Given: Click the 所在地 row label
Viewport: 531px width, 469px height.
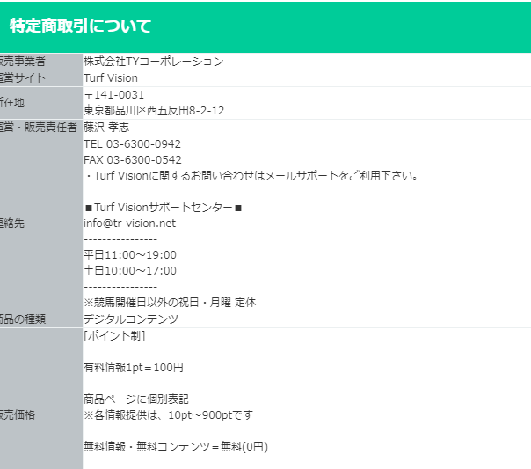Looking at the screenshot, I should click(12, 103).
